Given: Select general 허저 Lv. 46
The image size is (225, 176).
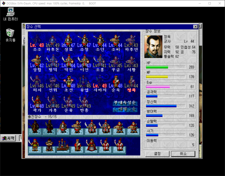Looking at the screenshot, I should [37, 83].
